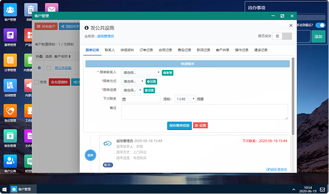
Task: Open the 跟单联系人 dropdown
Action: [x=141, y=72]
